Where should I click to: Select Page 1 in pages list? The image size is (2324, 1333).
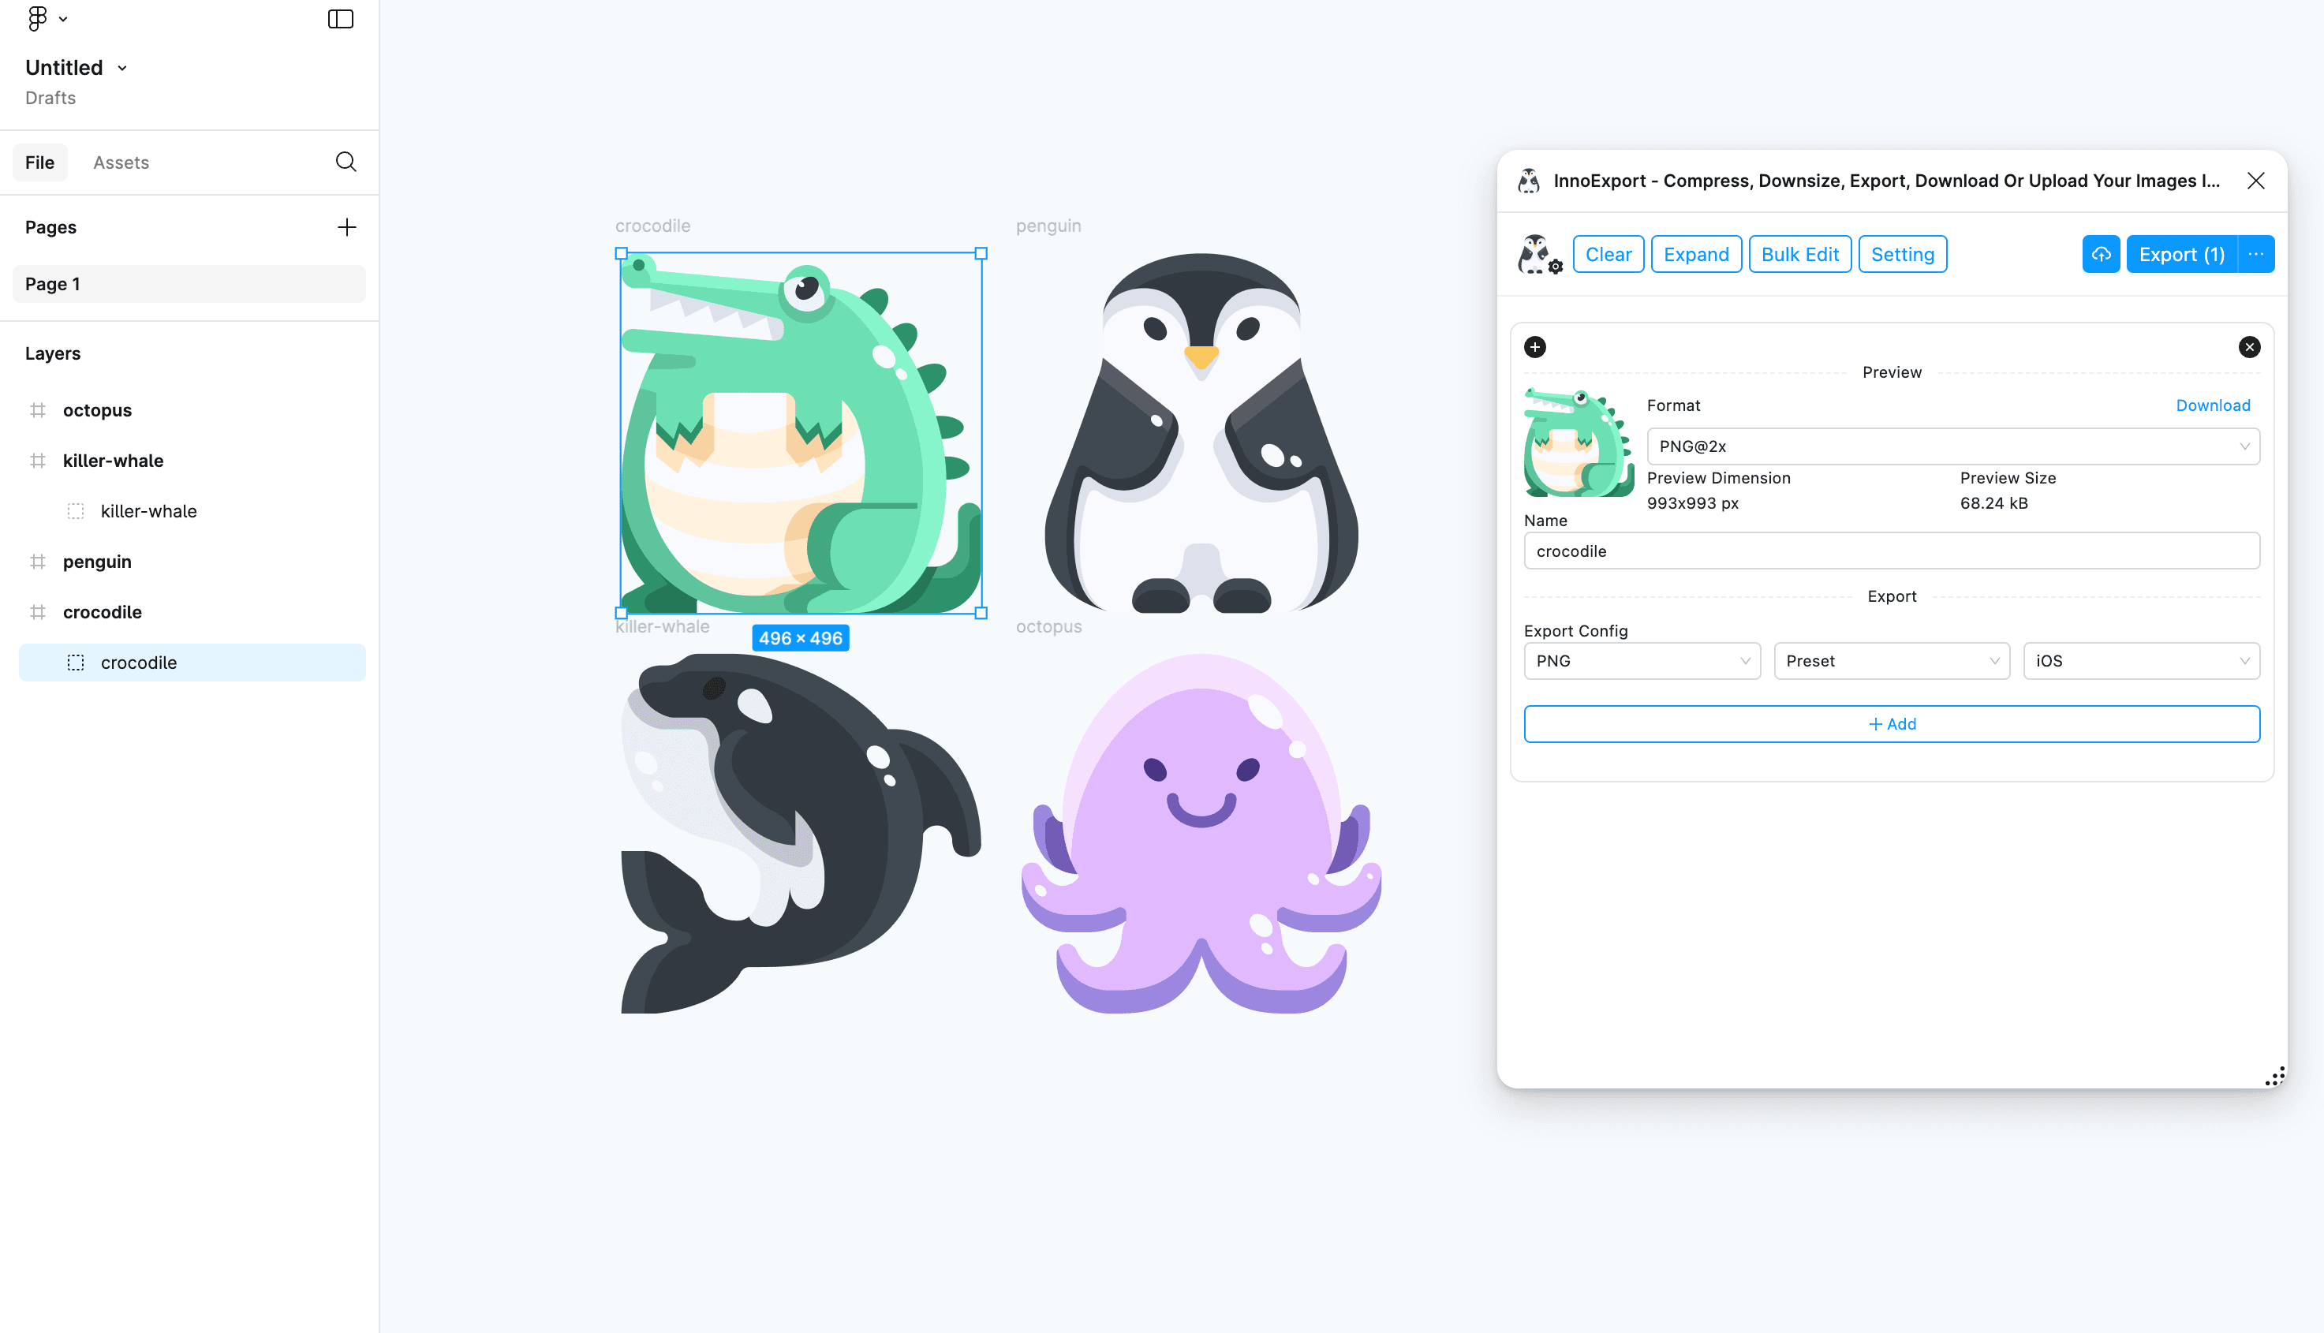[189, 284]
